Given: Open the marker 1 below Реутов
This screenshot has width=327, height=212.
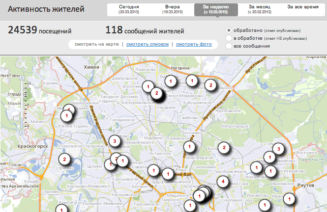Looking at the screenshot, I should [x=290, y=199].
